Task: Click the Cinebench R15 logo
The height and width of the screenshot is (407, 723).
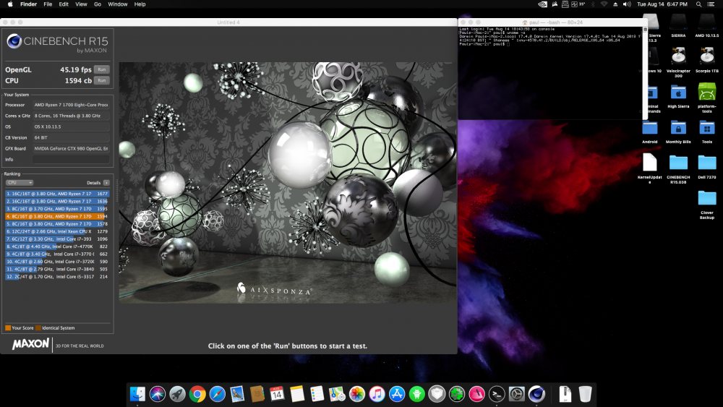Action: point(57,43)
